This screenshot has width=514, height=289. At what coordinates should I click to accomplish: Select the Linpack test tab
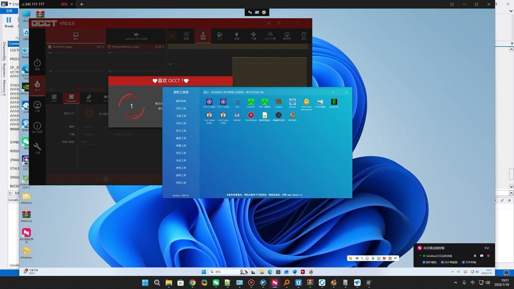click(71, 98)
